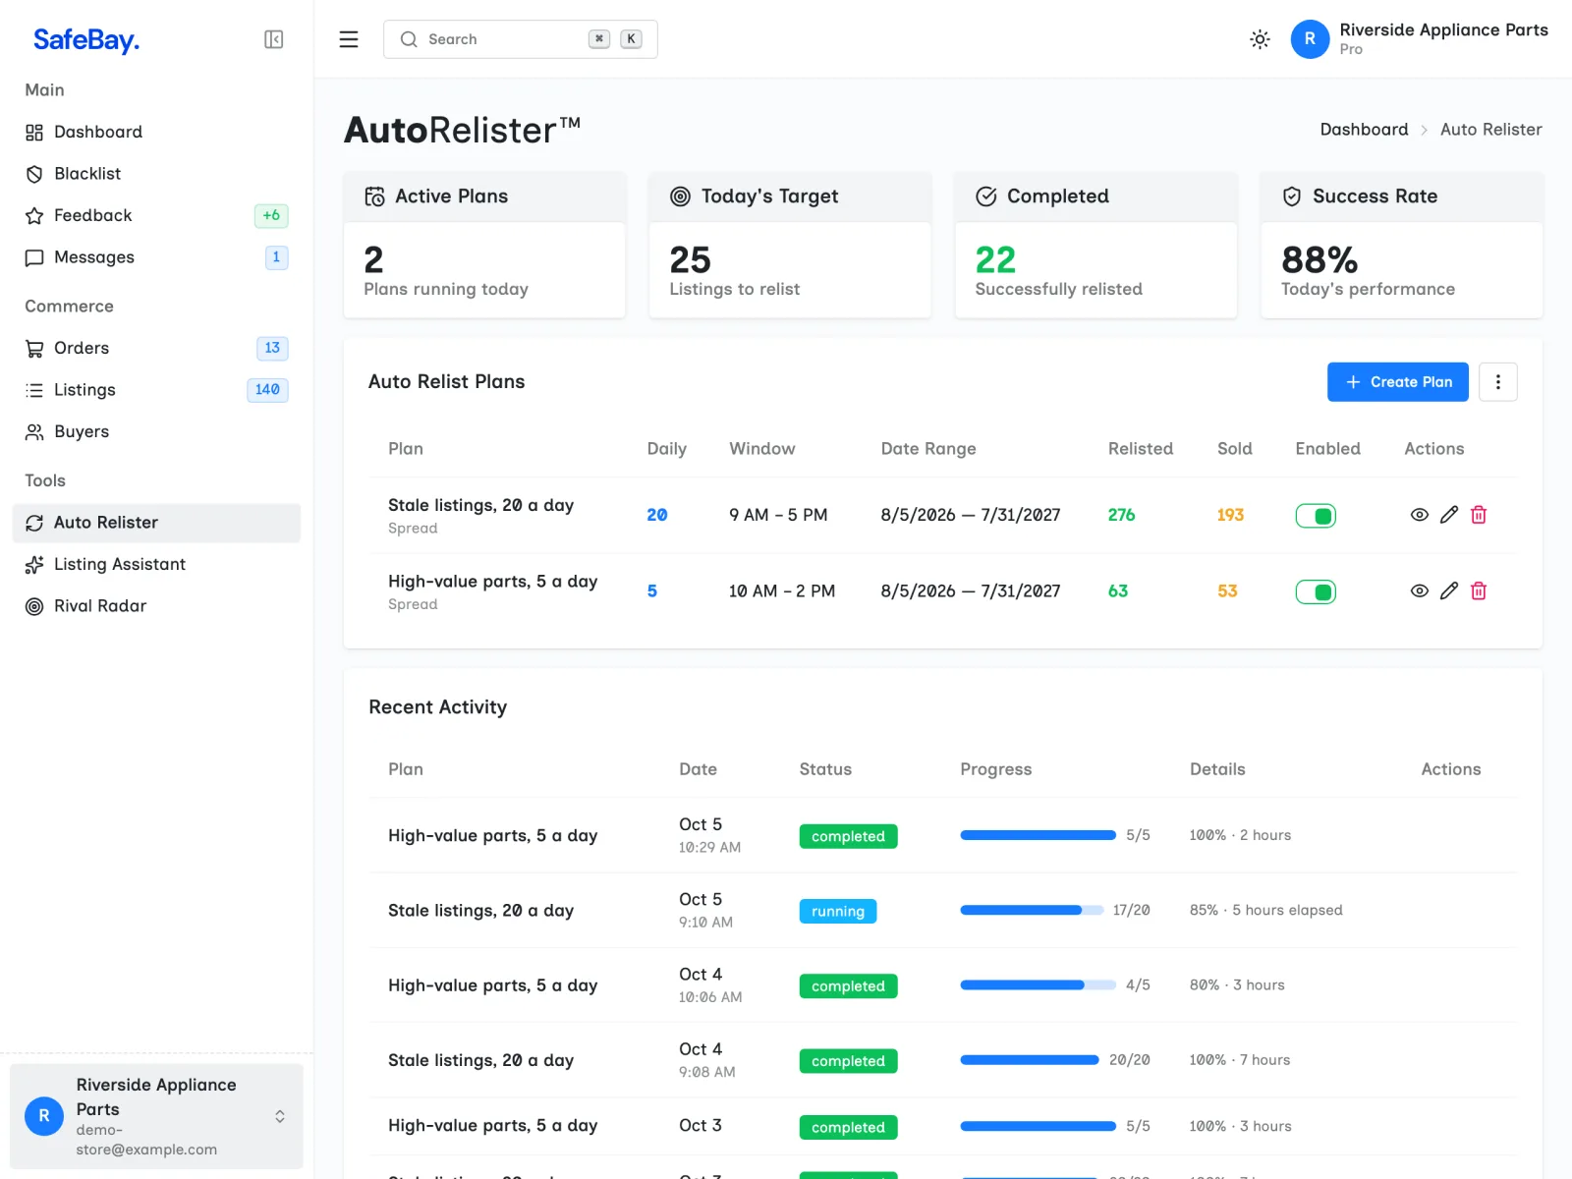Click the Success Rate shield icon

(x=1292, y=196)
